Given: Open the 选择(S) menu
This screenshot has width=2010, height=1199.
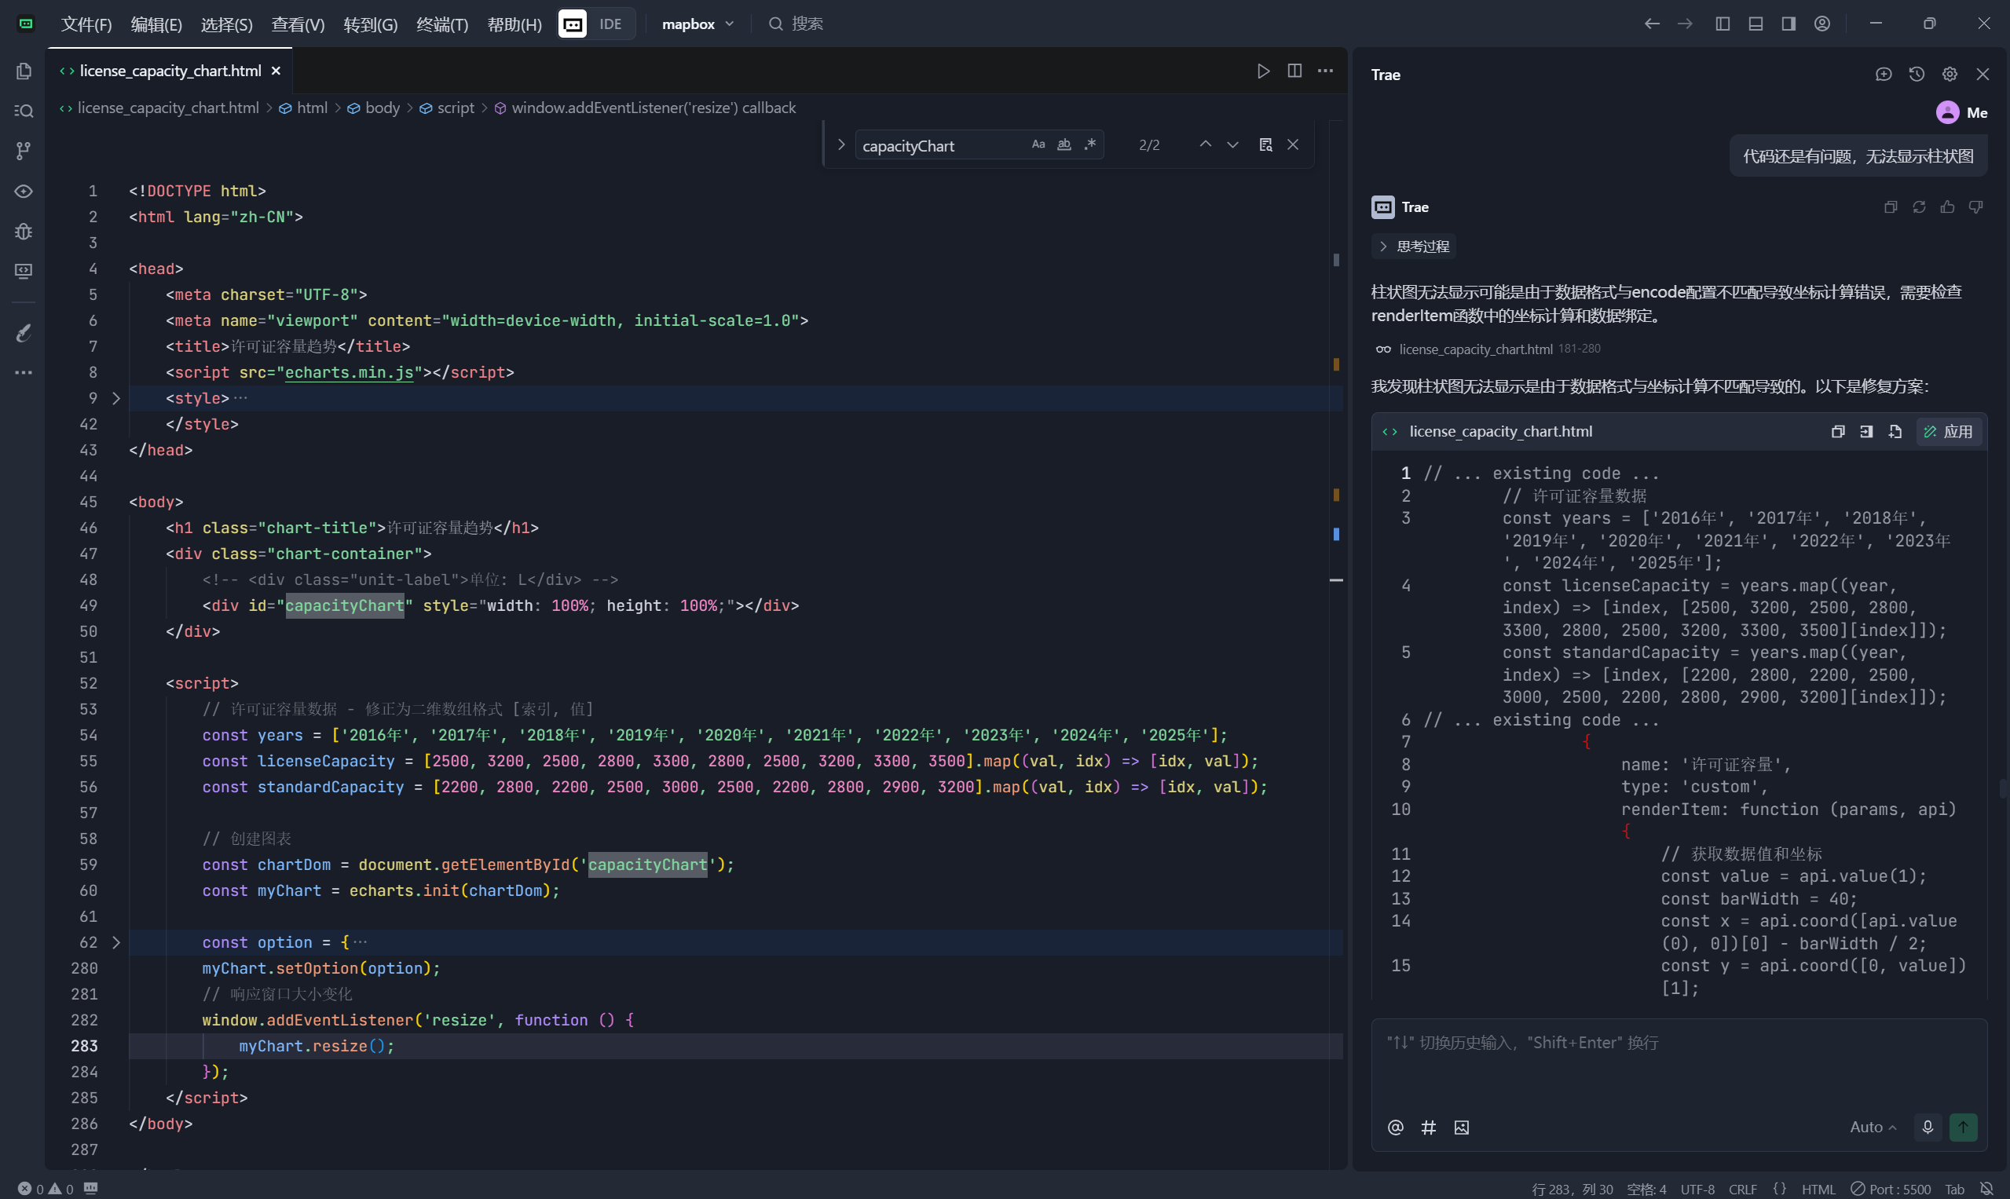Looking at the screenshot, I should [x=226, y=24].
